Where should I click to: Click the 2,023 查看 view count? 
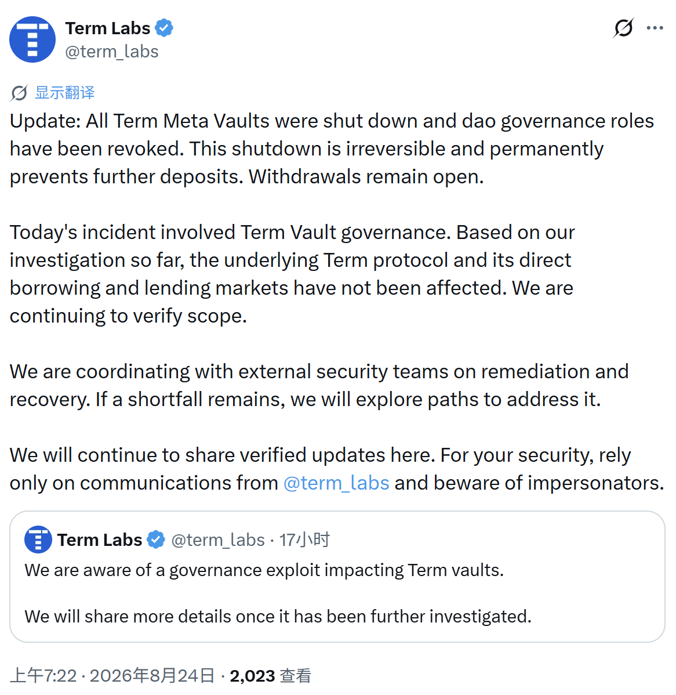click(270, 675)
